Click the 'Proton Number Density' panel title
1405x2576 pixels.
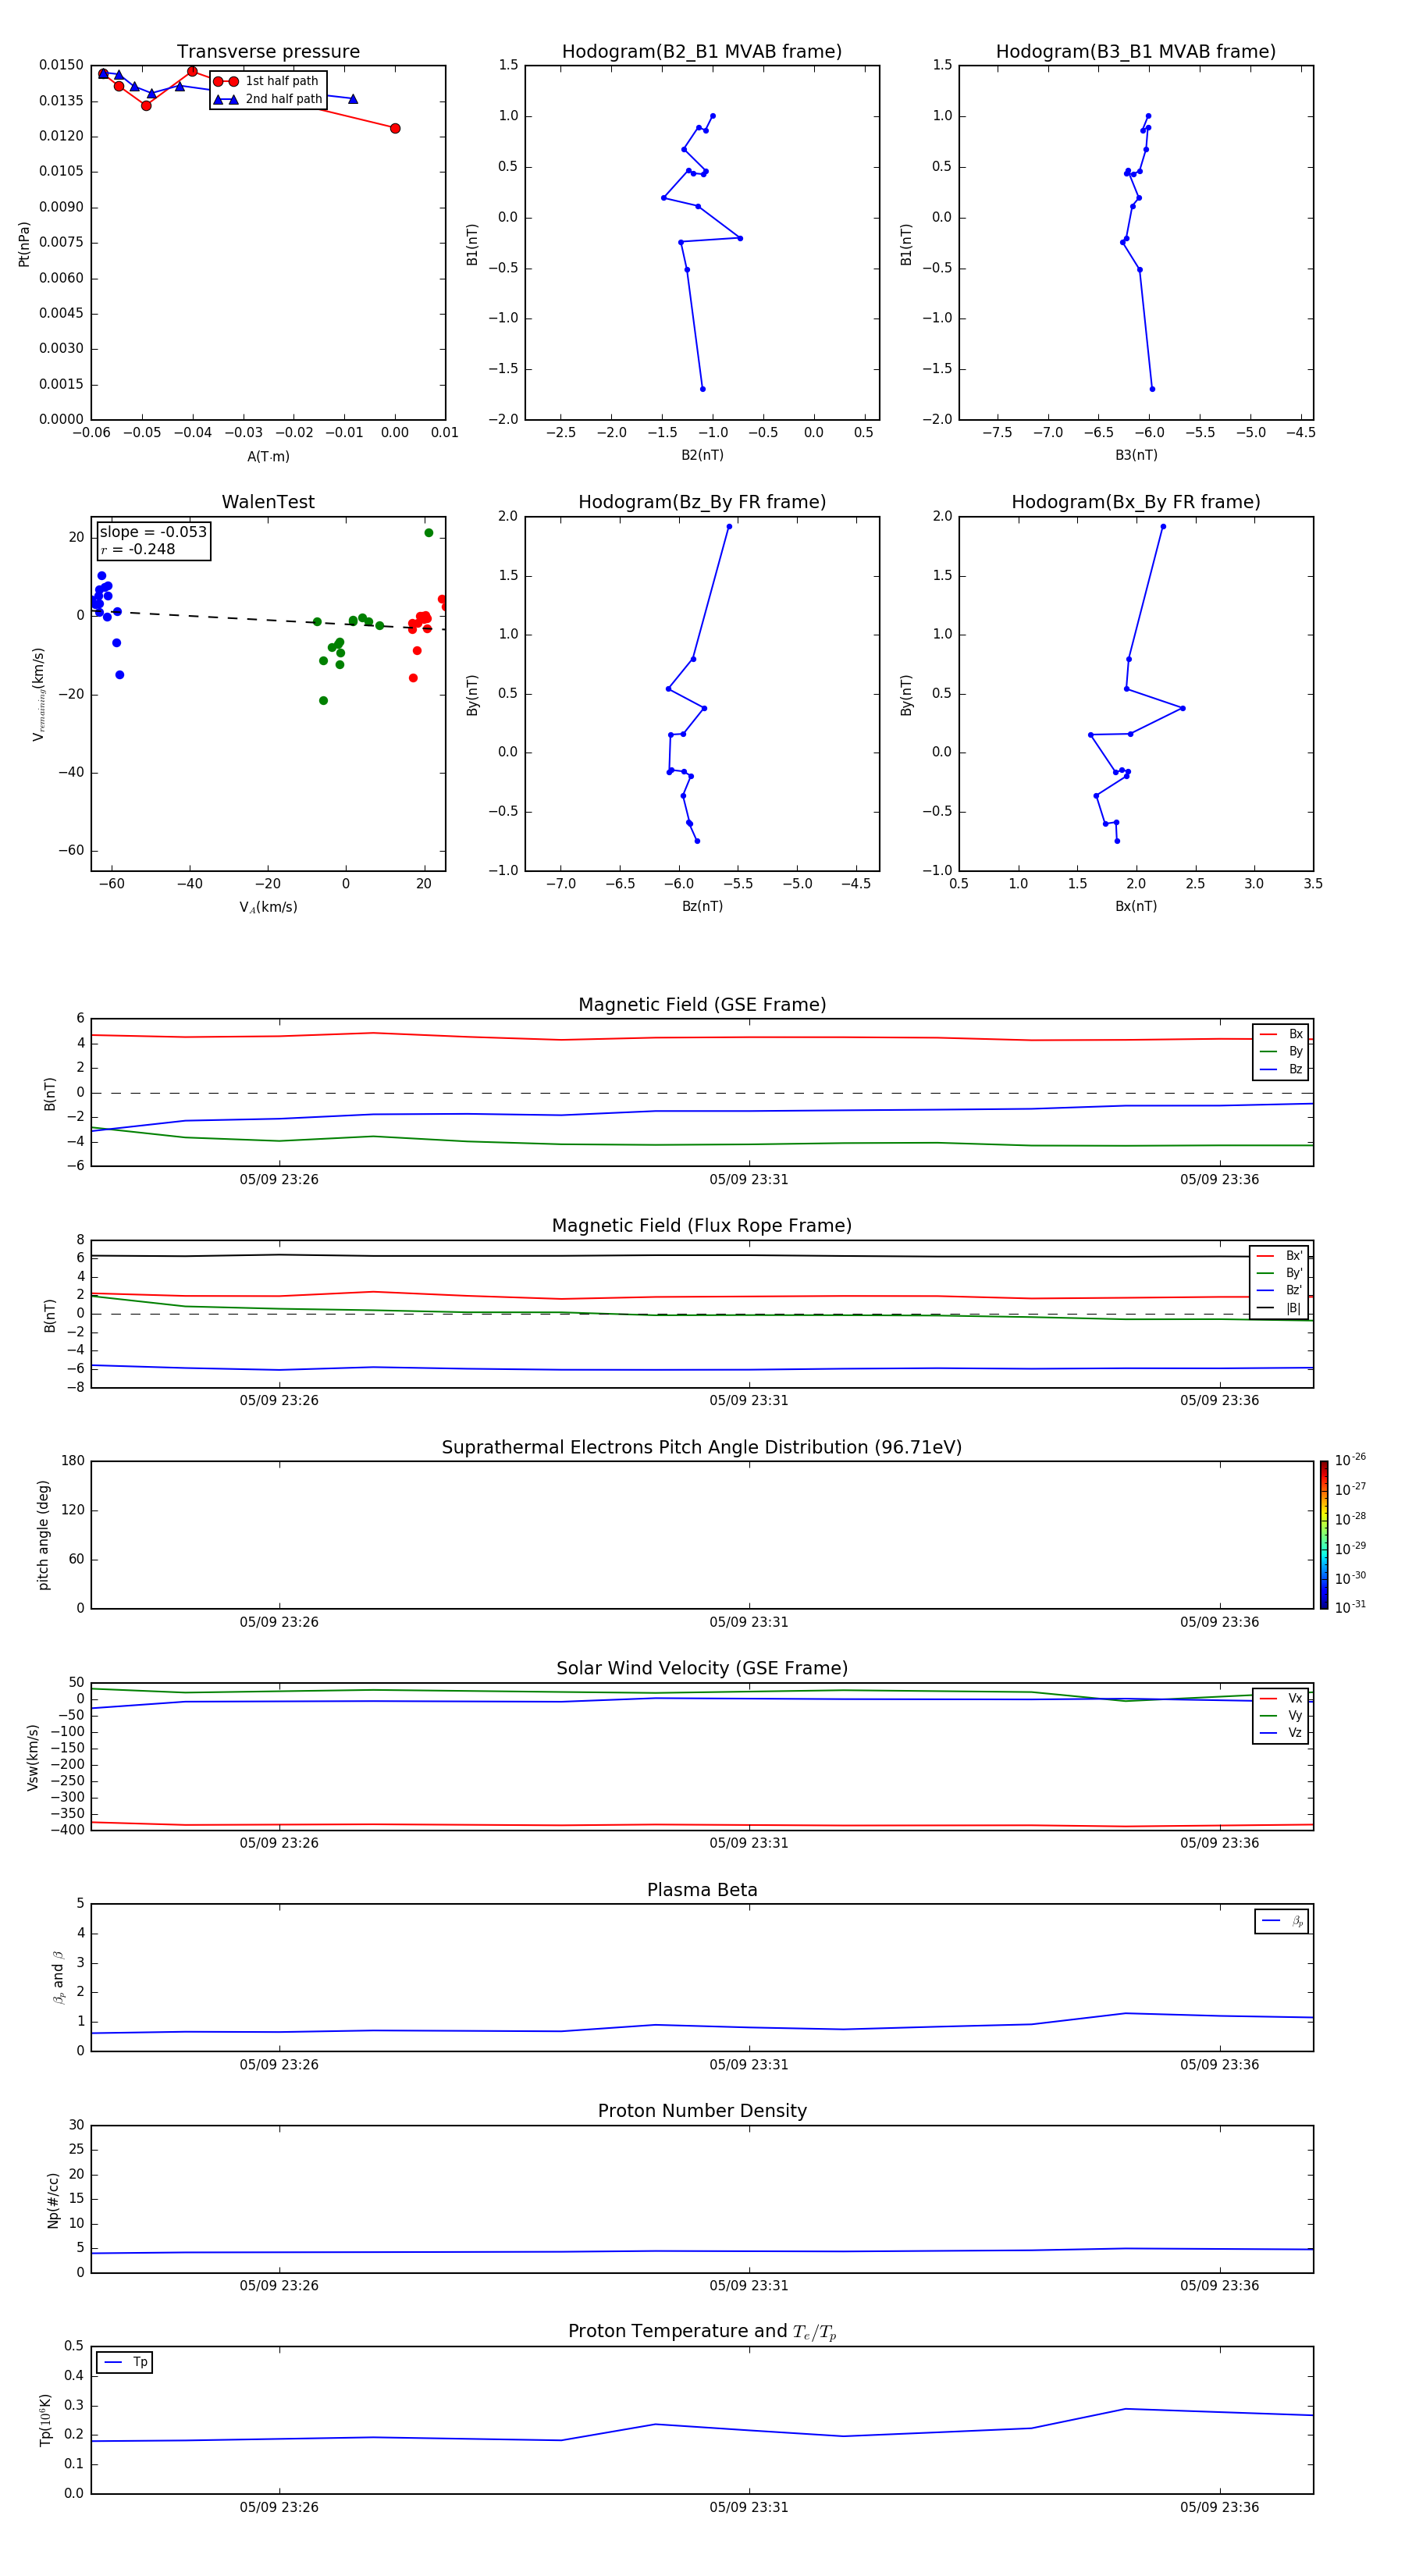(702, 2111)
